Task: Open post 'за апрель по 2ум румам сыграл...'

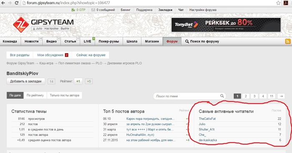Action: (151, 124)
